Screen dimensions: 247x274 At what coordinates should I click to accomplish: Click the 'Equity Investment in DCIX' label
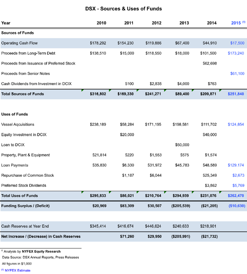coord(24,135)
